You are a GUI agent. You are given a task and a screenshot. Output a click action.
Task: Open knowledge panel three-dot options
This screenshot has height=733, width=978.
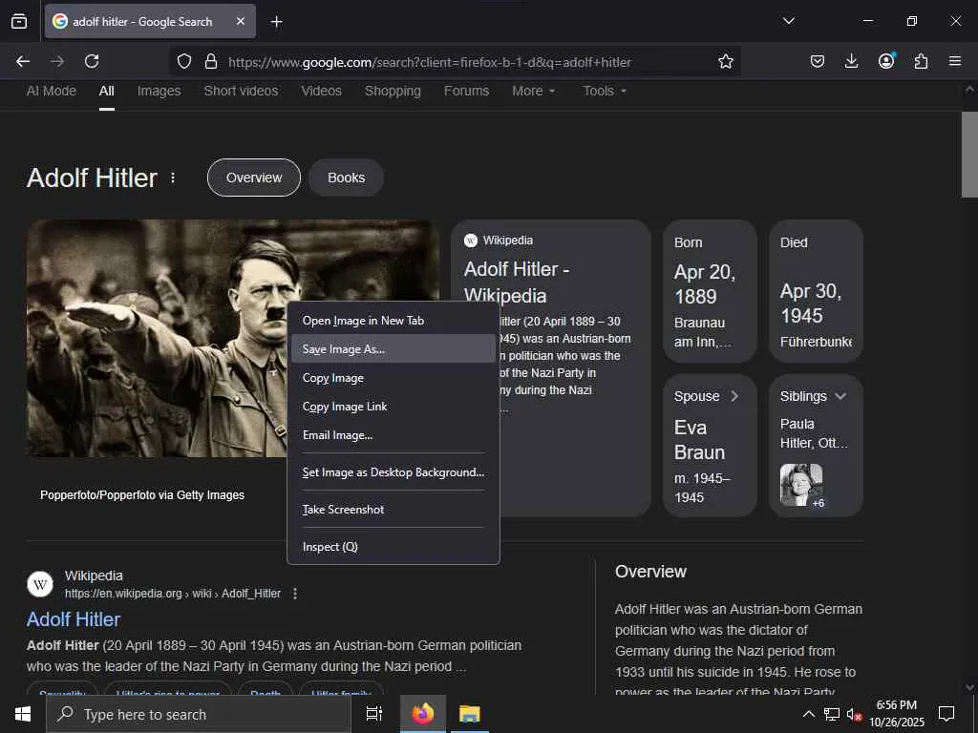point(173,178)
